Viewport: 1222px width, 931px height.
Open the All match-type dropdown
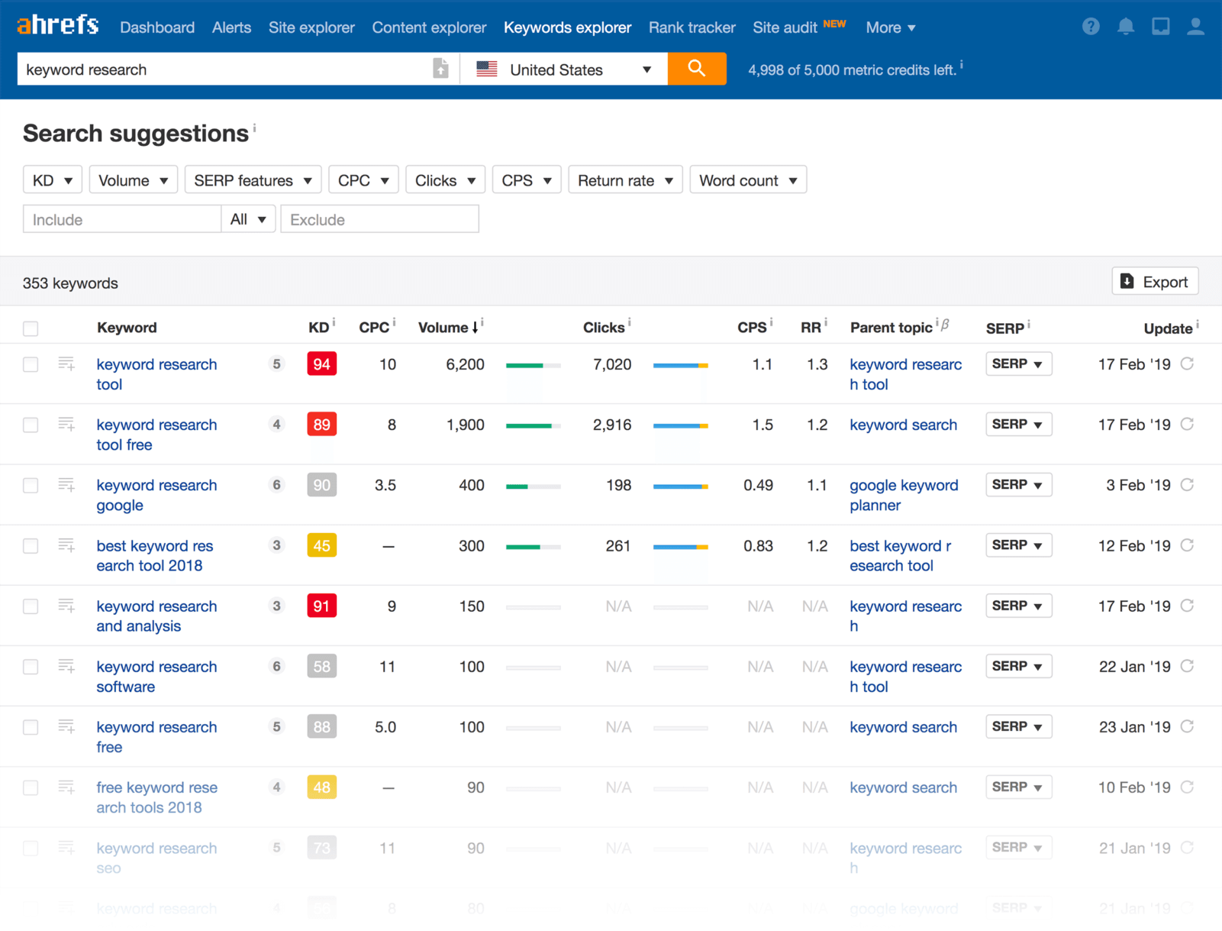point(248,219)
